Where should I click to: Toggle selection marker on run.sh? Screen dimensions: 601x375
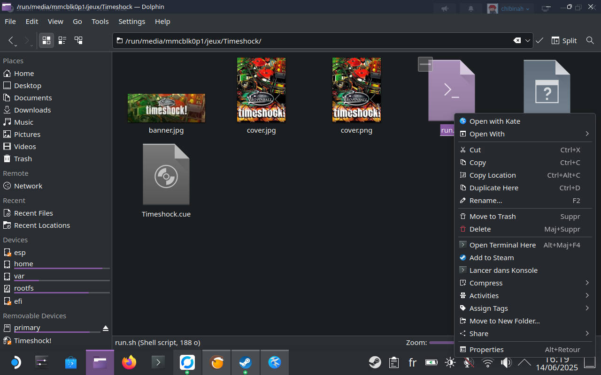pyautogui.click(x=425, y=64)
